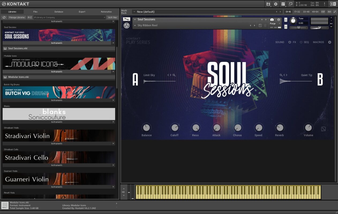The image size is (338, 214).
Task: Click the wrench edit-instrument icon
Action: 126,19
